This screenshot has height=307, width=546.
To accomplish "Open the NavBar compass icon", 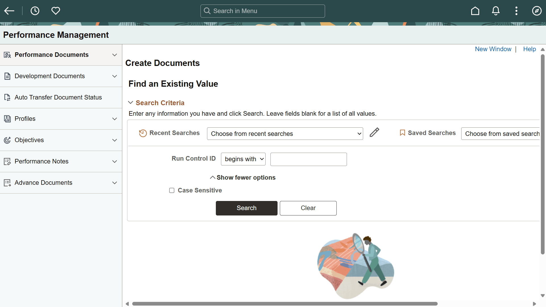I will [x=537, y=11].
